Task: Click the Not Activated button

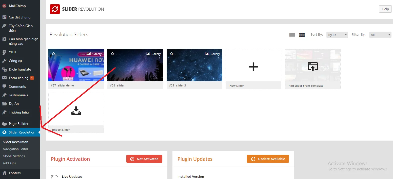Action: point(144,159)
